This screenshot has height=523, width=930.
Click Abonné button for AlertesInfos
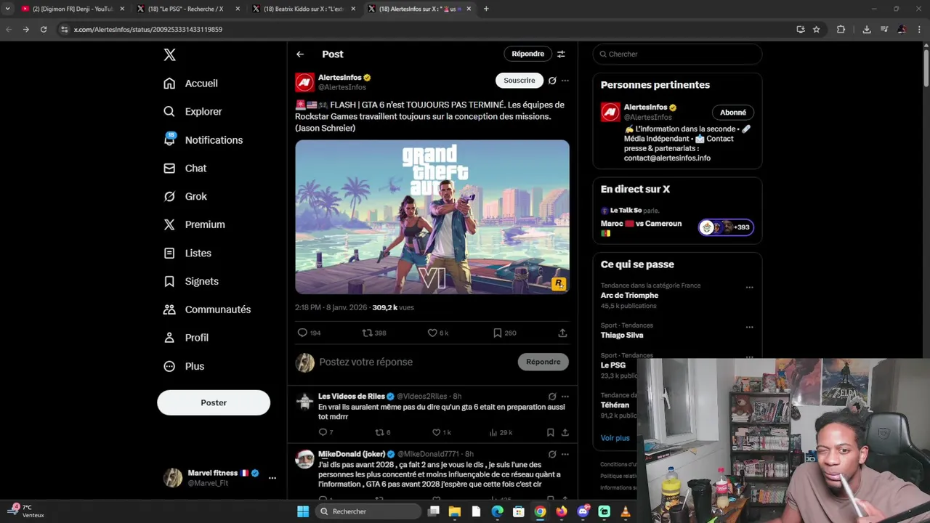click(x=733, y=113)
